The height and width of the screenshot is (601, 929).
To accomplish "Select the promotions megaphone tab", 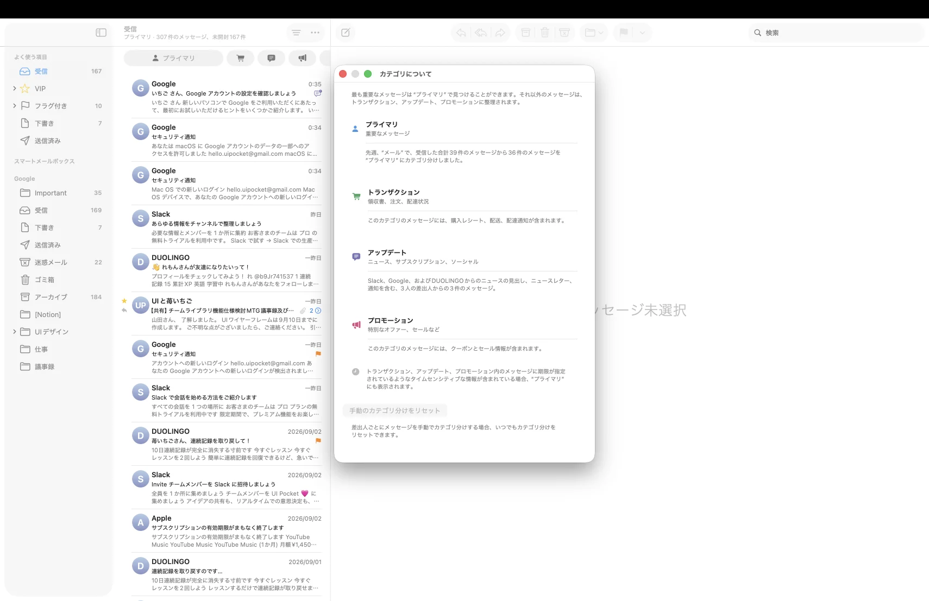I will click(303, 58).
